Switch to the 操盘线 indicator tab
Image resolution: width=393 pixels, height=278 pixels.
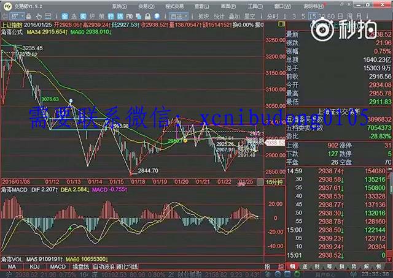click(x=80, y=267)
